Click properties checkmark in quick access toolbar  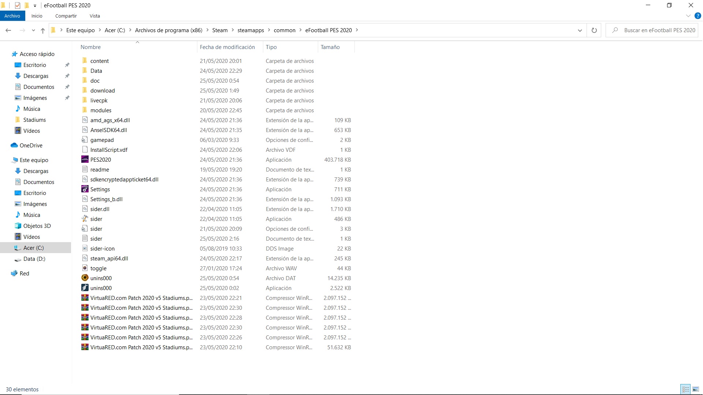click(17, 5)
